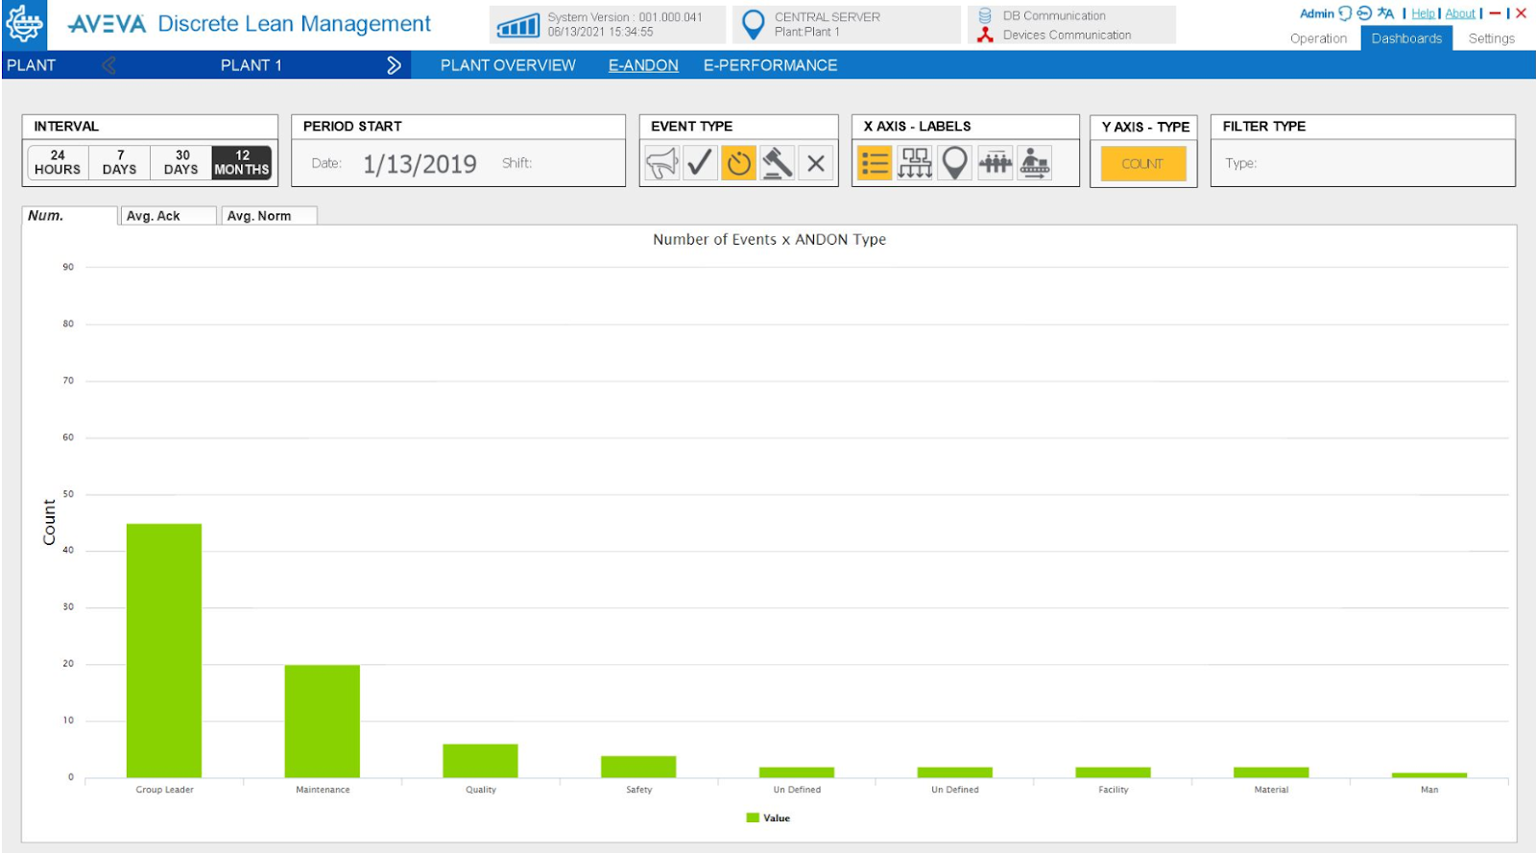The width and height of the screenshot is (1536, 853).
Task: Click the language translation icon
Action: click(1385, 13)
